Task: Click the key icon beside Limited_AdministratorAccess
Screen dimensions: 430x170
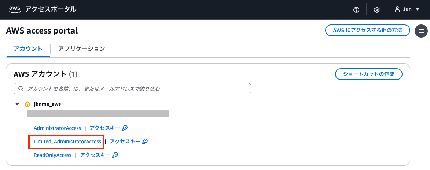Action: click(145, 142)
